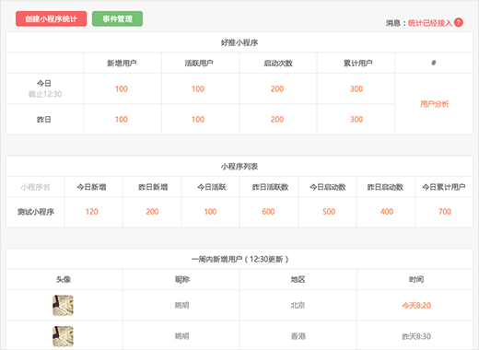Click the 600 value under 昨日活跃数

tap(268, 212)
